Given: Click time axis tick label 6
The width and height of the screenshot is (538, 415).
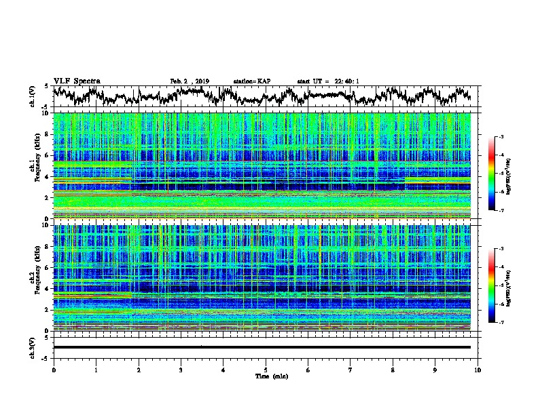Looking at the screenshot, I should (x=308, y=370).
